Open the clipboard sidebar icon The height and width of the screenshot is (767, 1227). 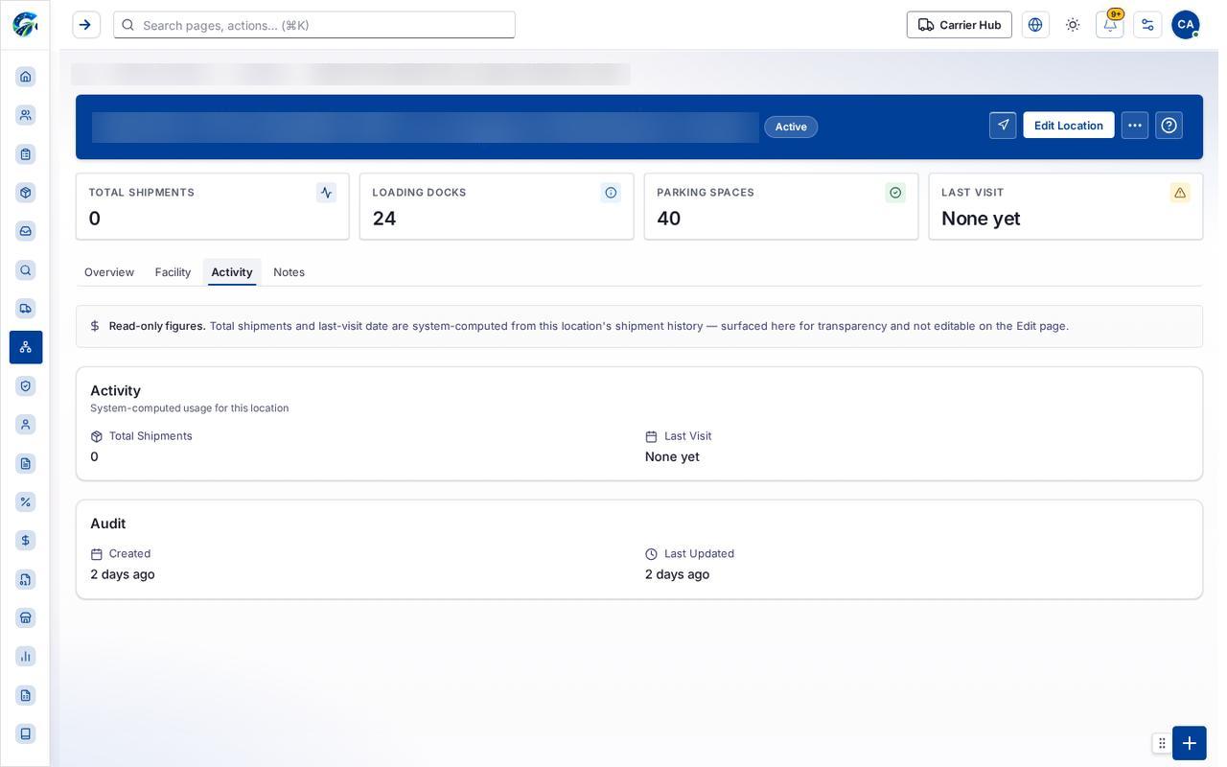[26, 154]
